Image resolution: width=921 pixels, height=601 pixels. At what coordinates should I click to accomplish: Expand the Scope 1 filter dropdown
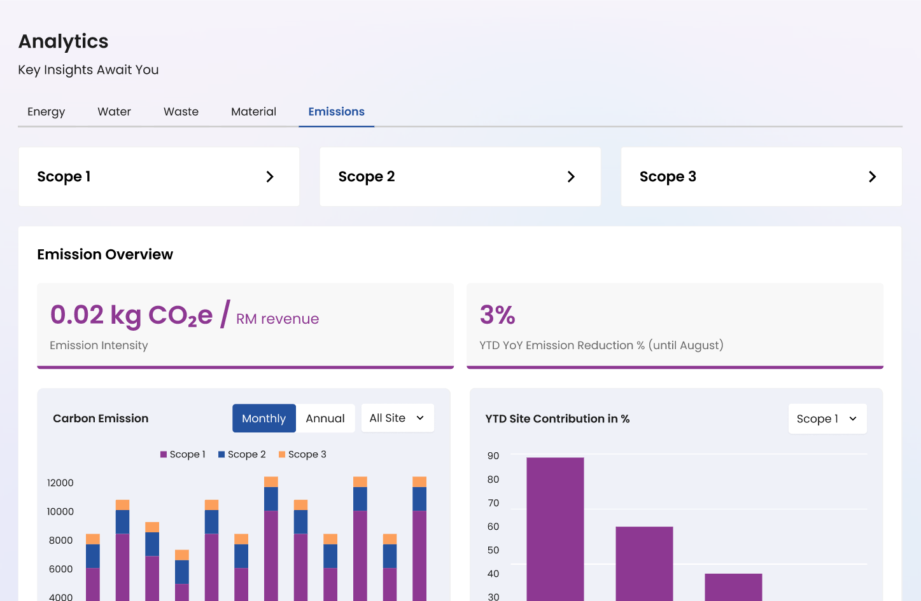point(827,418)
